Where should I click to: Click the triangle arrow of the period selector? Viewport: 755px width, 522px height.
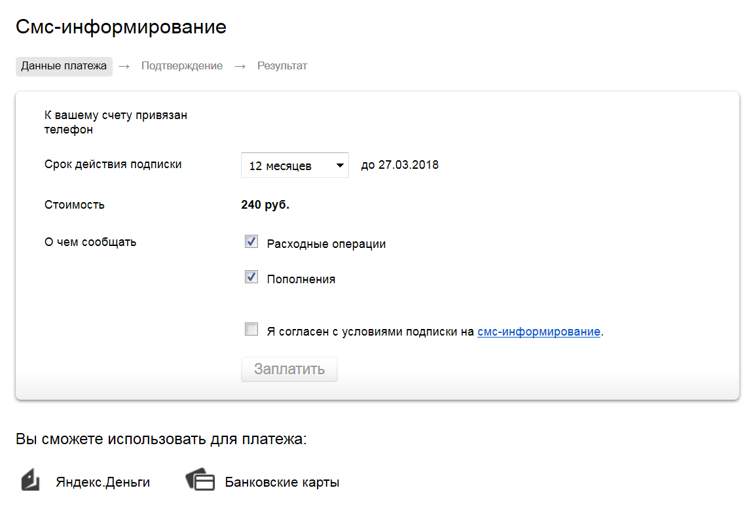tap(340, 165)
